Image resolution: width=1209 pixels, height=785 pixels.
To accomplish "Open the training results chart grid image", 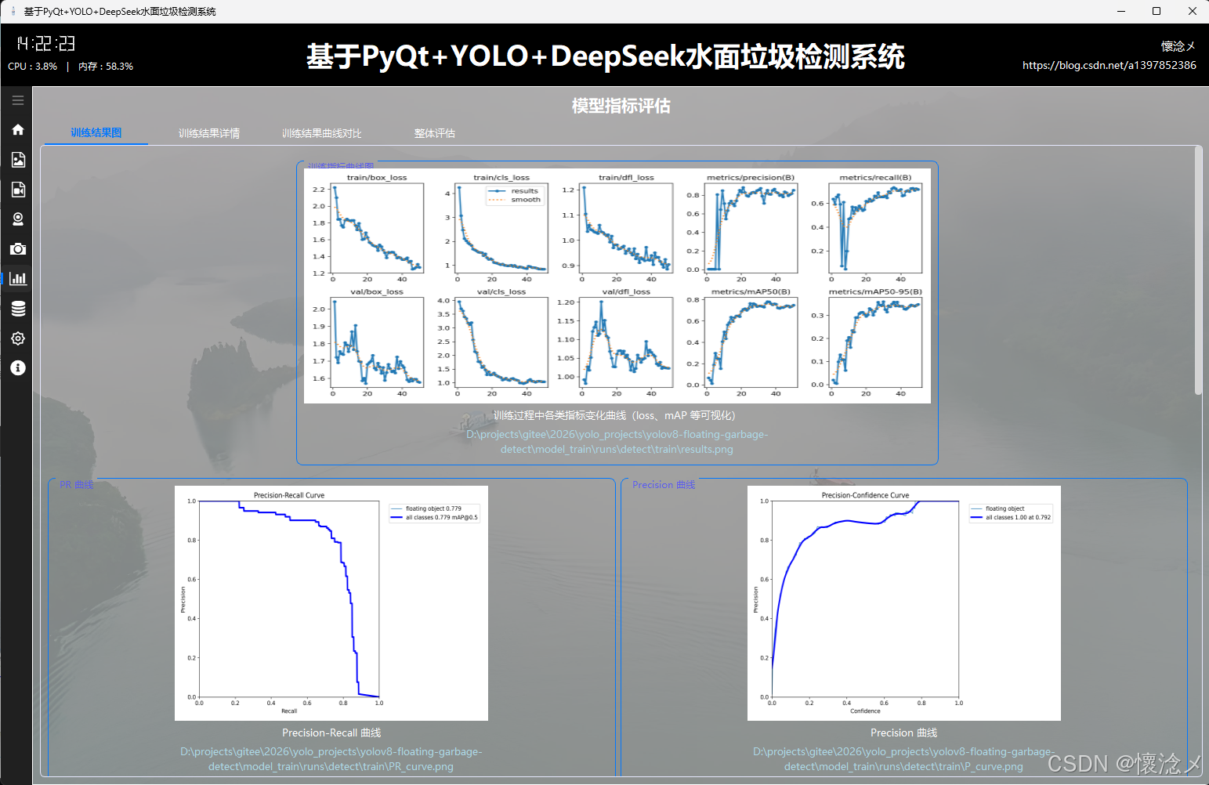I will [617, 286].
